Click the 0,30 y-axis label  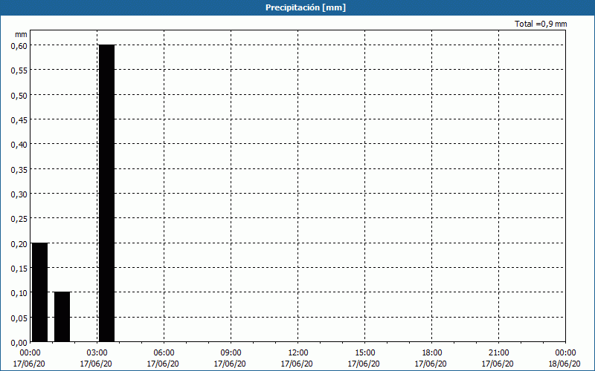pos(19,194)
